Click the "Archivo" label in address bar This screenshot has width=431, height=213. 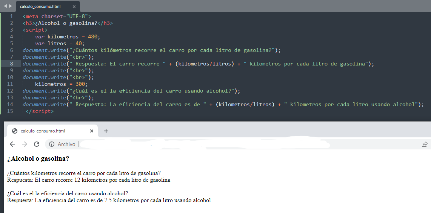[66, 144]
